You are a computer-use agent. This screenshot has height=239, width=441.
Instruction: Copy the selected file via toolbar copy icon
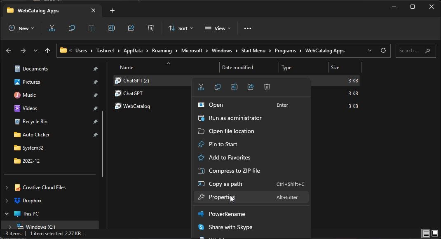[x=71, y=28]
